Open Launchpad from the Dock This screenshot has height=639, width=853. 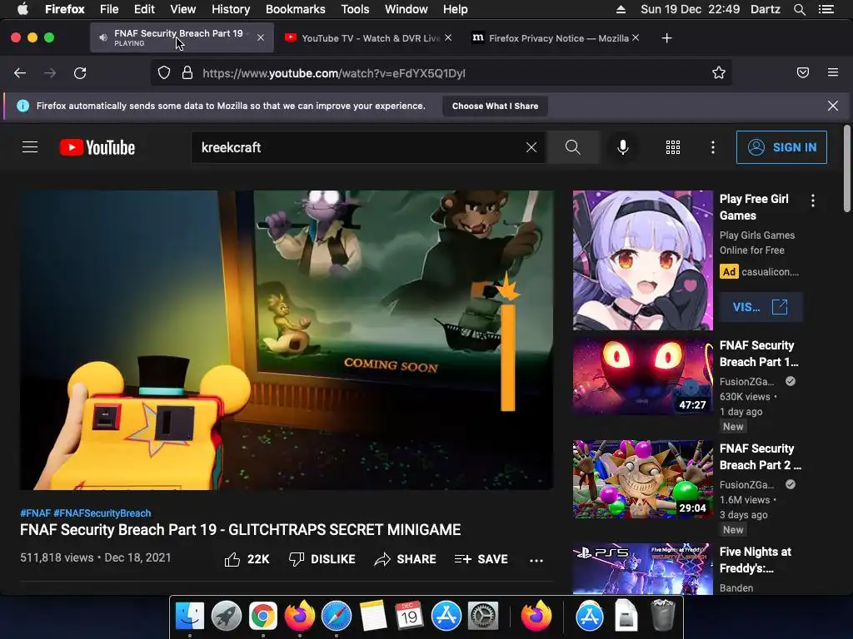click(x=227, y=616)
